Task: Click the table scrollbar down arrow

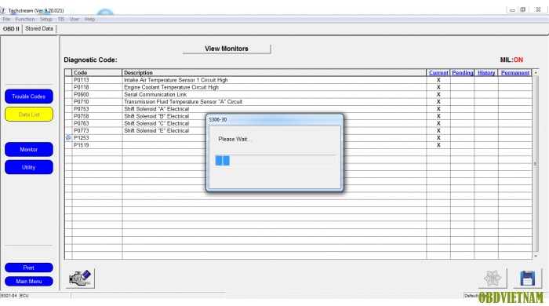Action: 536,256
